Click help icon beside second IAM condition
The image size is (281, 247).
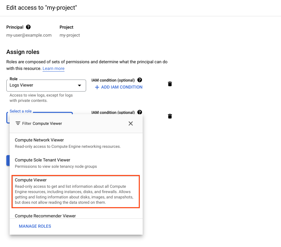(x=140, y=112)
